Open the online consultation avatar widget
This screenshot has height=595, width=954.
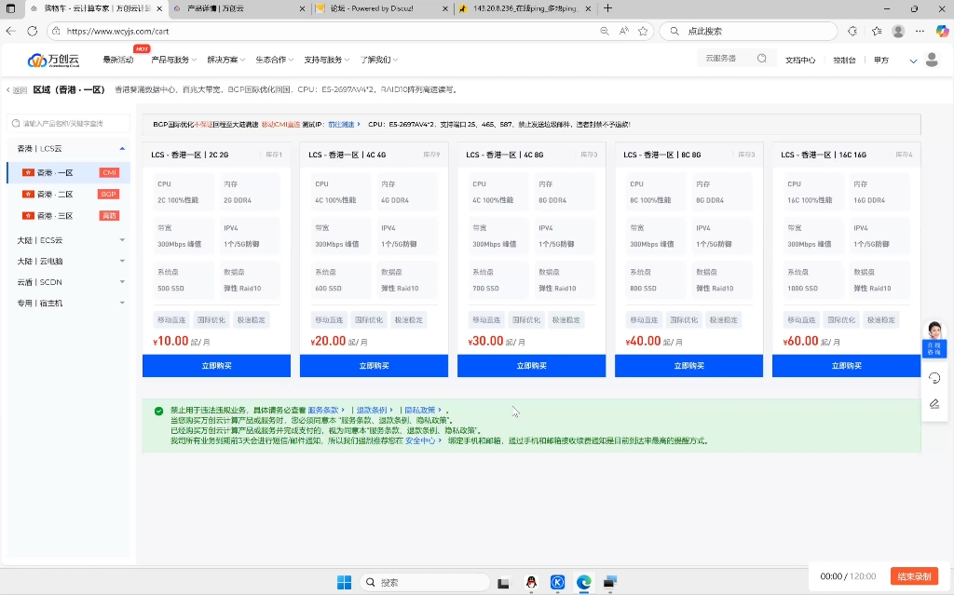point(934,340)
